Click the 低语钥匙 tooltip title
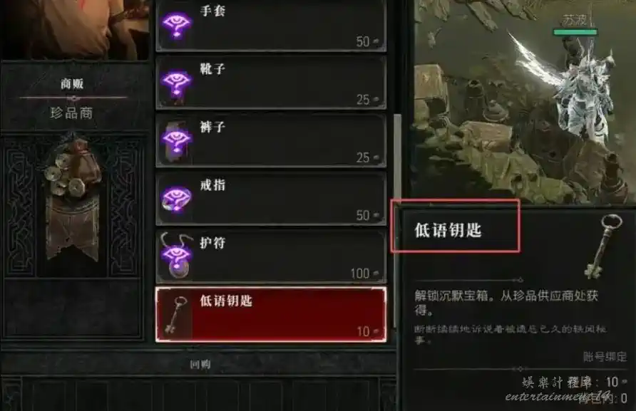 coord(448,230)
